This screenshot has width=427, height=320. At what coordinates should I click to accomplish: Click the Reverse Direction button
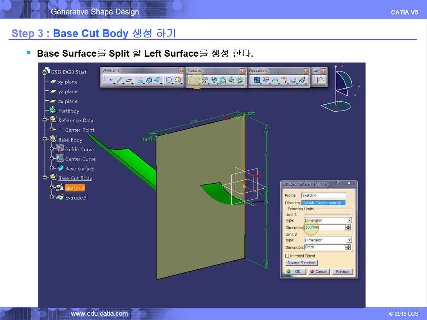(x=302, y=263)
